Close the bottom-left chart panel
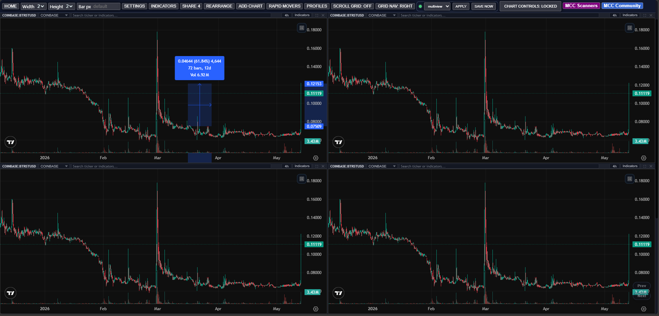Viewport: 659px width, 316px height. click(x=323, y=166)
